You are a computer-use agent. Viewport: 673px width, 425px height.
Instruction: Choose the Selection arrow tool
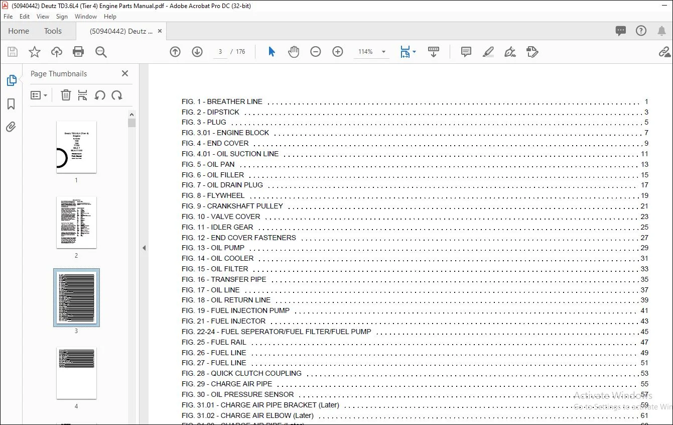coord(272,52)
